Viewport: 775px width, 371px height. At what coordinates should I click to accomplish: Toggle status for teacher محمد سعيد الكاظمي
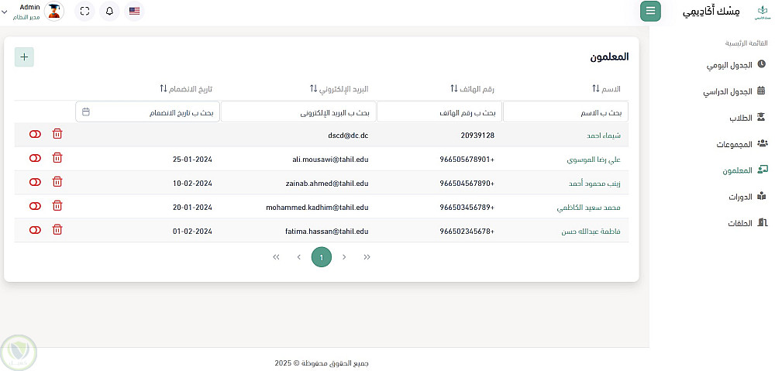click(35, 206)
